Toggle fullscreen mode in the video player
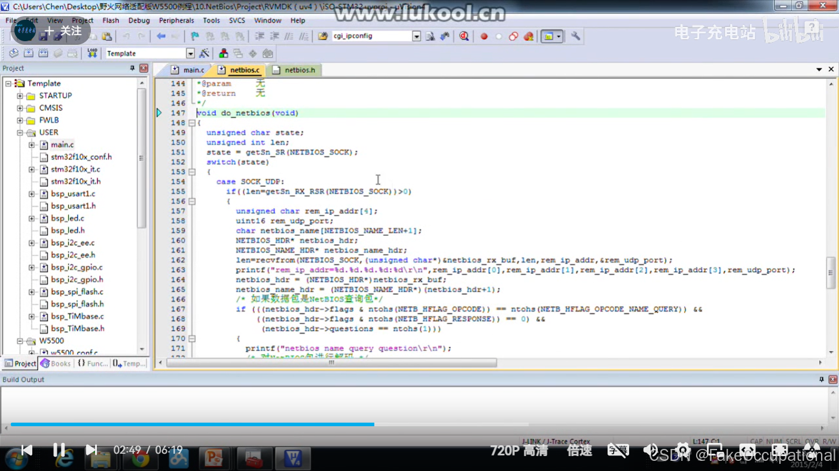839x471 pixels. pyautogui.click(x=779, y=450)
